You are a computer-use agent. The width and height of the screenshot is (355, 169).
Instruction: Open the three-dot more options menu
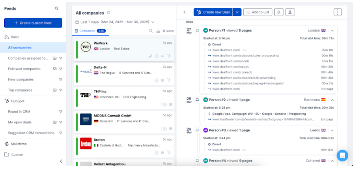[338, 12]
